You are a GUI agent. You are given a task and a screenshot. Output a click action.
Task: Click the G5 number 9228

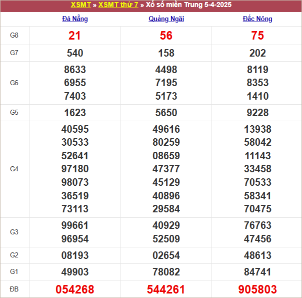(257, 113)
